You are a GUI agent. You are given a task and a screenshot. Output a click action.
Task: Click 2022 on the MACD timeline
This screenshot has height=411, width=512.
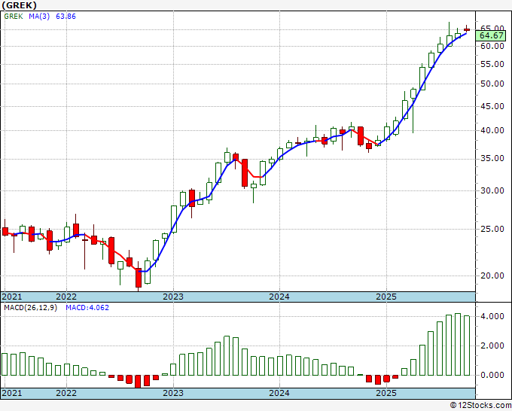pos(66,393)
